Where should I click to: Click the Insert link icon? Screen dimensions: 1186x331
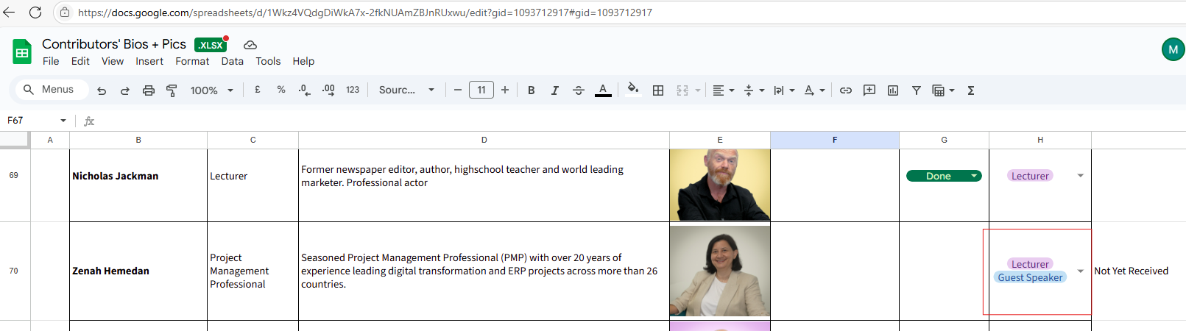point(846,90)
